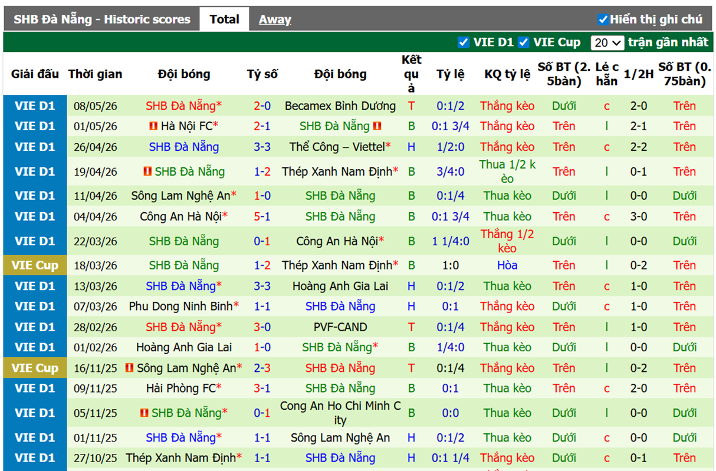Click red card icon before SHB Đà Nẵng on 19/04/26
Viewport: 716px width, 471px height.
(x=148, y=172)
